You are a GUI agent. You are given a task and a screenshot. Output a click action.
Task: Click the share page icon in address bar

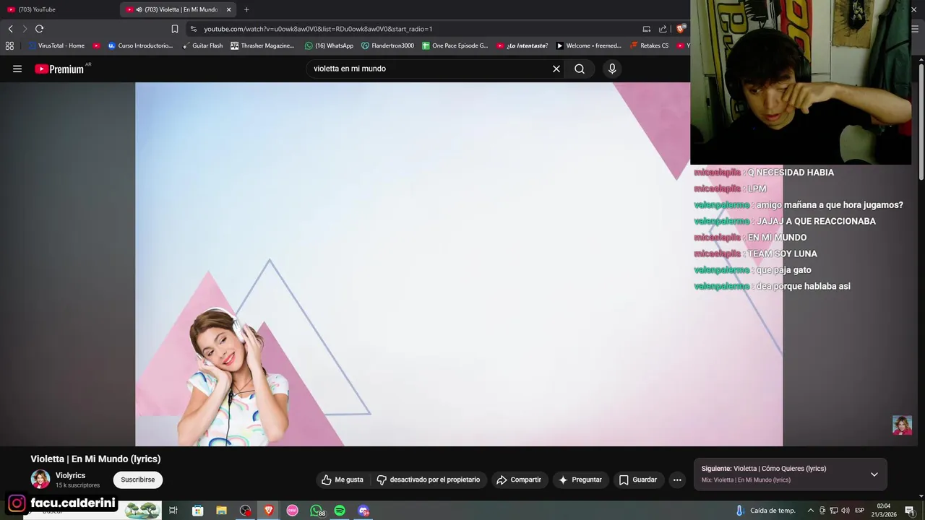click(x=663, y=29)
